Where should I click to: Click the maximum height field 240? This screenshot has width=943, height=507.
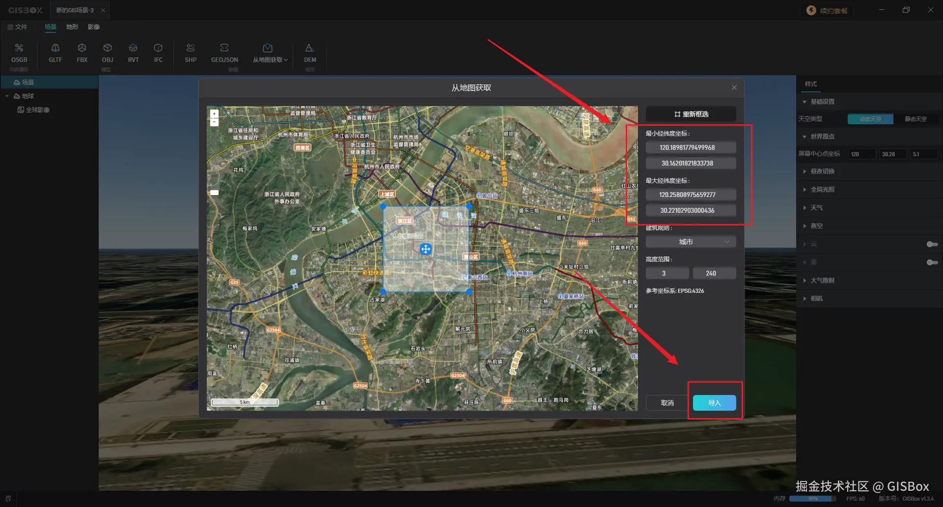[x=714, y=273]
